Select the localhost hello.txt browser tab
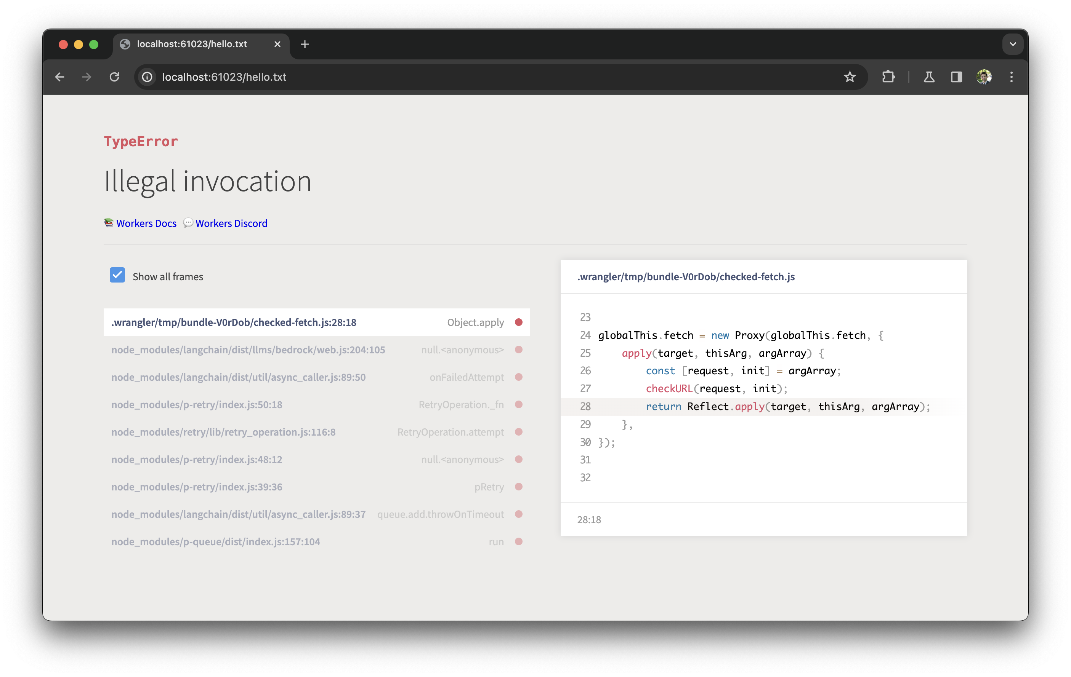This screenshot has height=677, width=1071. point(191,44)
